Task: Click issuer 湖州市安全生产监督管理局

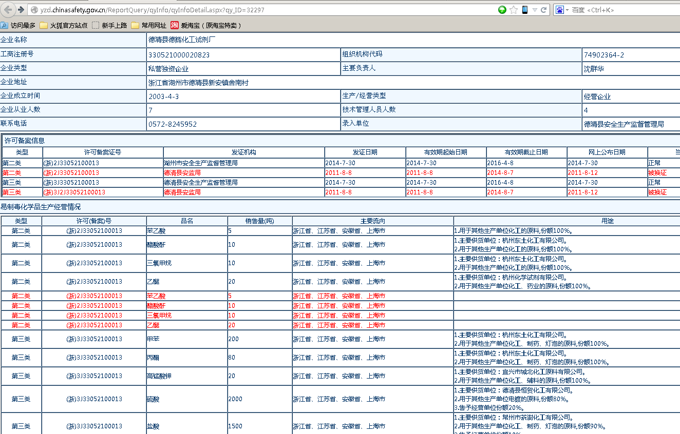Action: coord(201,163)
